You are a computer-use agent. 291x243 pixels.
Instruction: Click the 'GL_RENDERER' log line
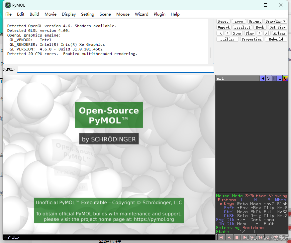coord(57,44)
